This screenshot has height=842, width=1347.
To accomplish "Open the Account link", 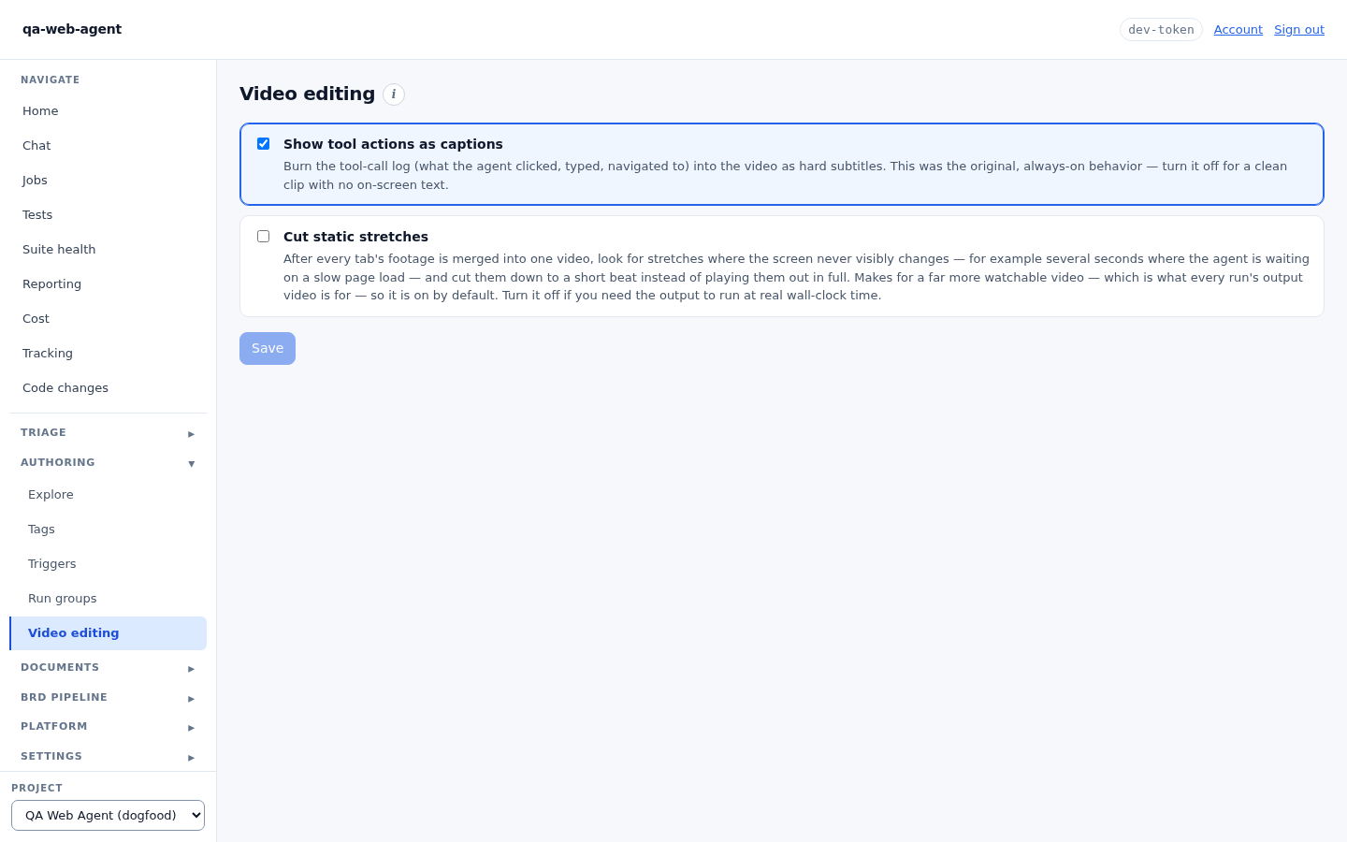I will tap(1238, 30).
